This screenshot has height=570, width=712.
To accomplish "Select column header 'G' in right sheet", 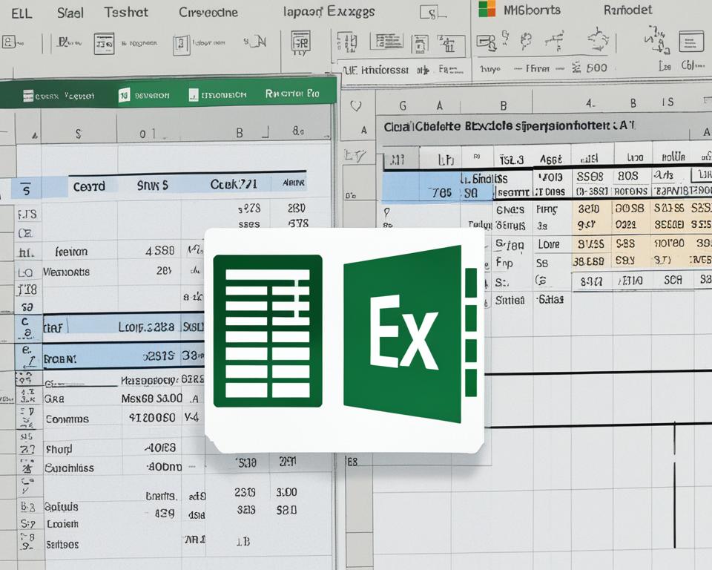I will tap(402, 106).
